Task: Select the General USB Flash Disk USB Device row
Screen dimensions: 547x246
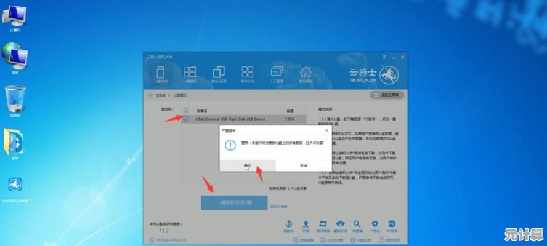Action: [244, 119]
